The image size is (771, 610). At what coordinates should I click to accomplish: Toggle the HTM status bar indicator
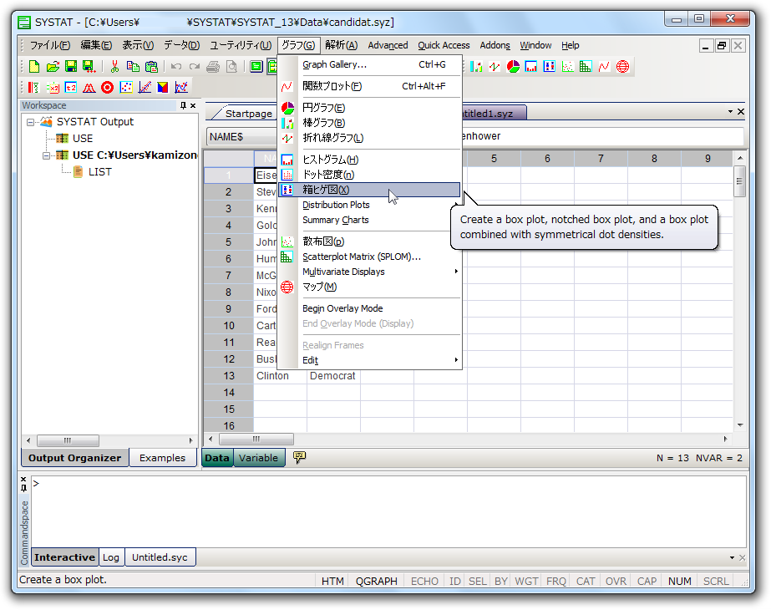(x=332, y=581)
